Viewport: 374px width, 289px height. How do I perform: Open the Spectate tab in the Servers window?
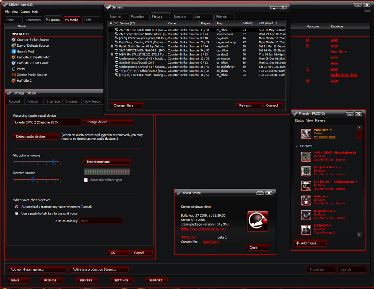tap(182, 16)
